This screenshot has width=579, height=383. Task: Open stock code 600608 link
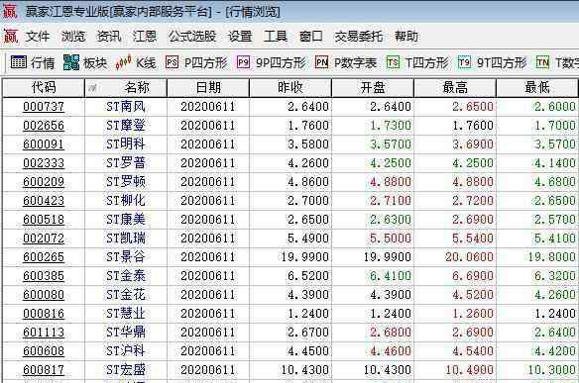point(44,351)
